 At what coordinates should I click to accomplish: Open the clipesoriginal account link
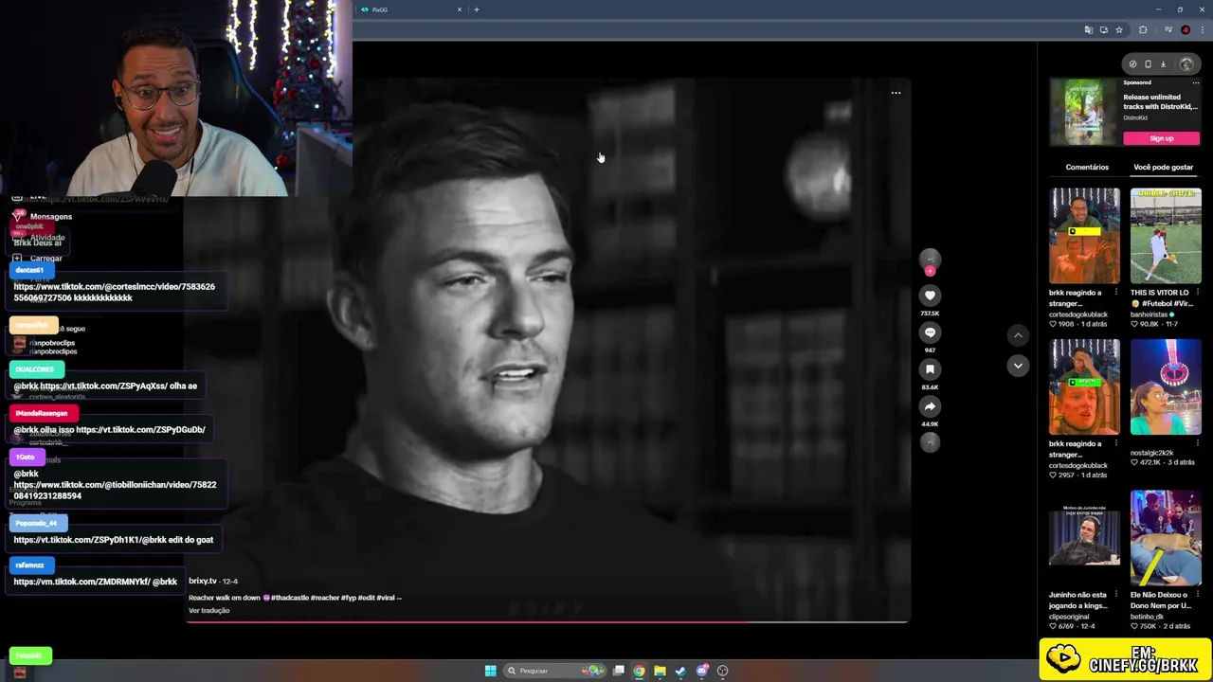pos(1069,617)
